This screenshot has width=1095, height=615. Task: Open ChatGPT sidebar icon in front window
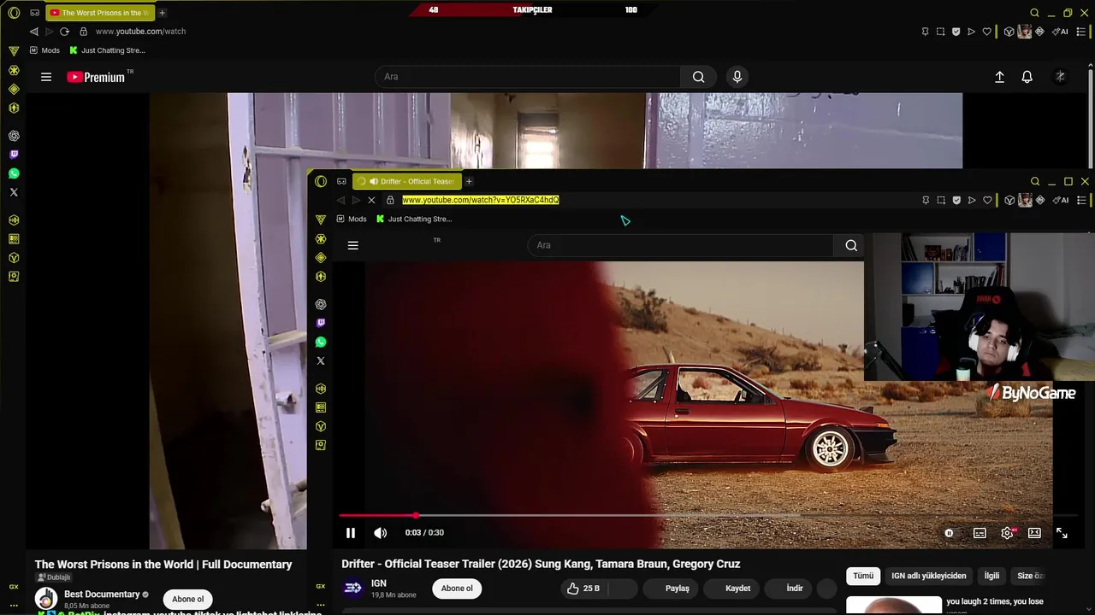click(x=321, y=304)
